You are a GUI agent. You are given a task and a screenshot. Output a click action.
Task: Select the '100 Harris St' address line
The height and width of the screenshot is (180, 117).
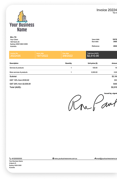click(15, 42)
